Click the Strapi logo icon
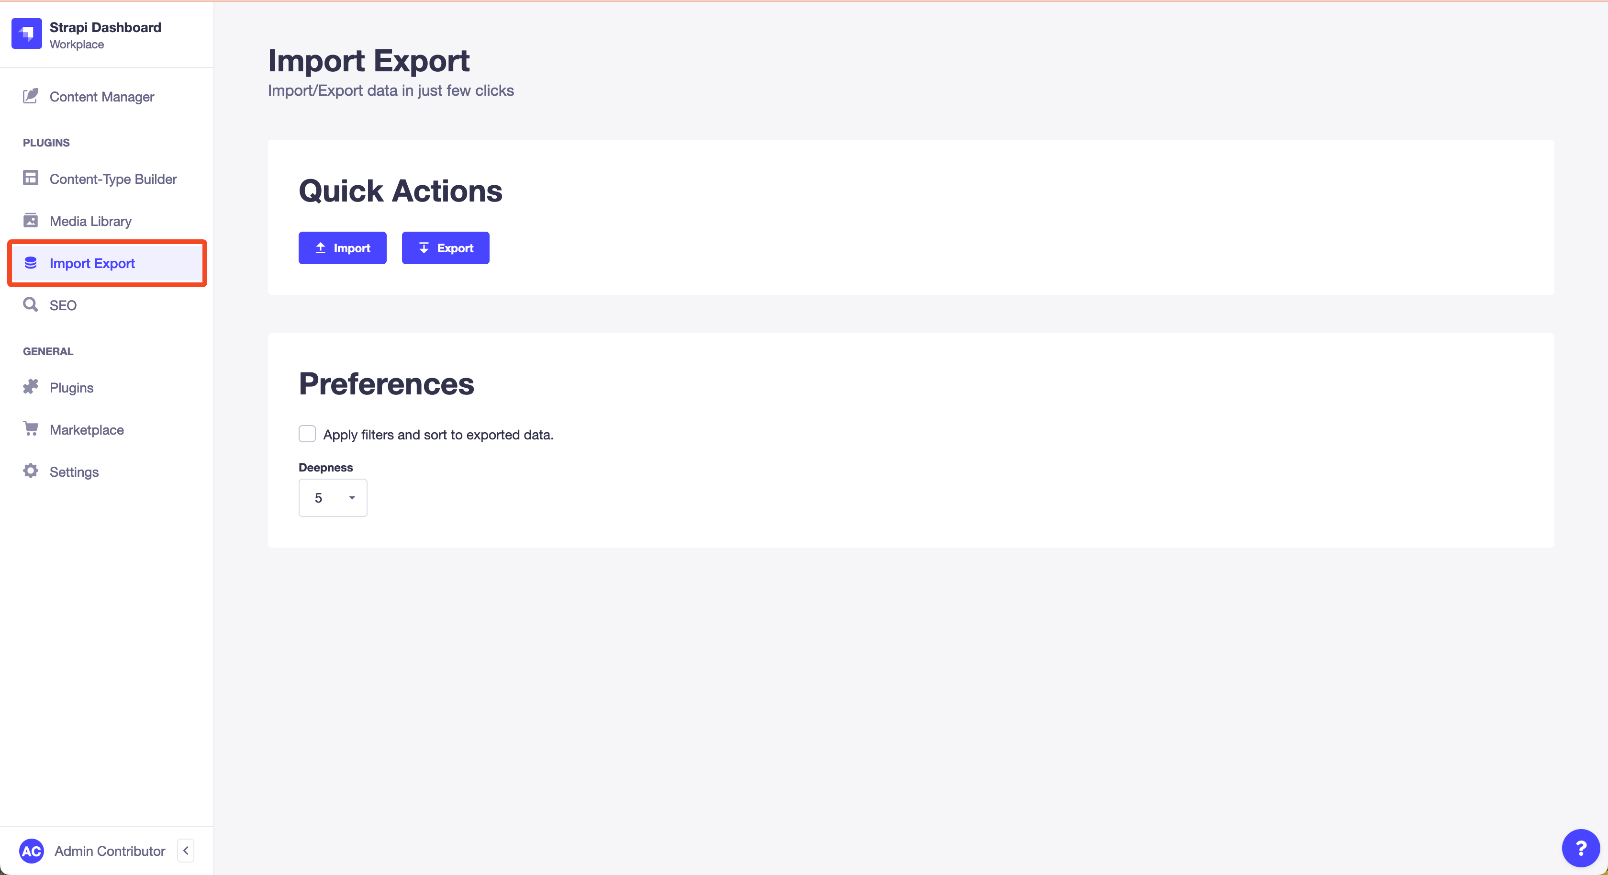The height and width of the screenshot is (875, 1608). pyautogui.click(x=26, y=34)
